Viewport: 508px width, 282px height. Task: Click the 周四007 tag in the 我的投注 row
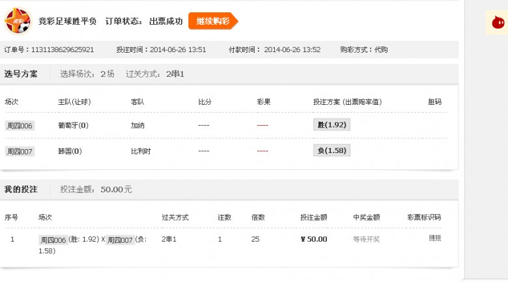click(120, 240)
